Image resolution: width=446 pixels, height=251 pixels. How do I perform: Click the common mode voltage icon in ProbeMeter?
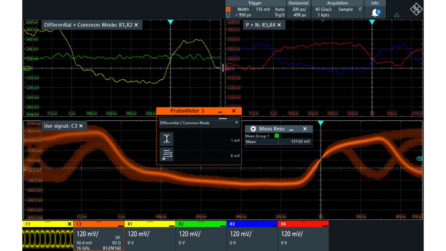pyautogui.click(x=168, y=154)
